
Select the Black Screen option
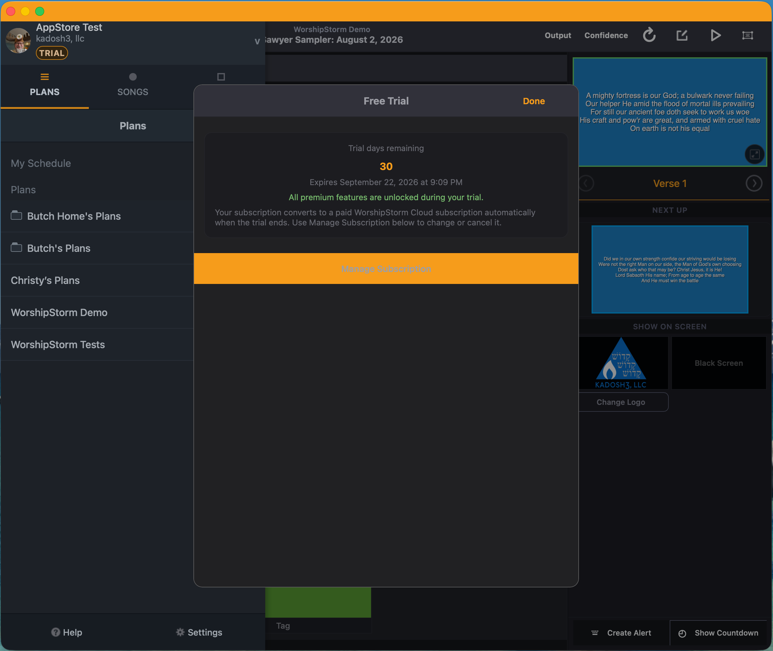[x=718, y=363]
